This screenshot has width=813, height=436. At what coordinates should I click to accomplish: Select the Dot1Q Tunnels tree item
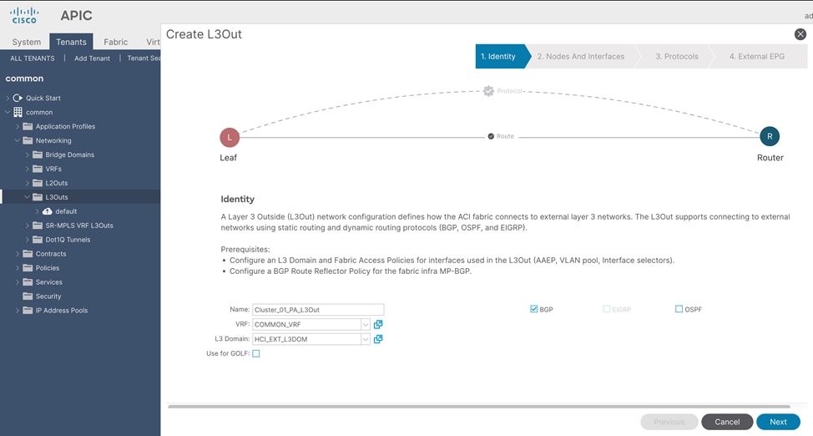pos(68,239)
